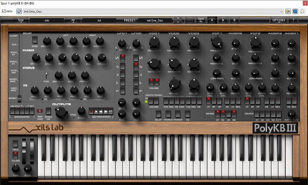This screenshot has height=185, width=308.
Task: Select LFO2 noise waveform switch at bottom
Action: click(136, 90)
